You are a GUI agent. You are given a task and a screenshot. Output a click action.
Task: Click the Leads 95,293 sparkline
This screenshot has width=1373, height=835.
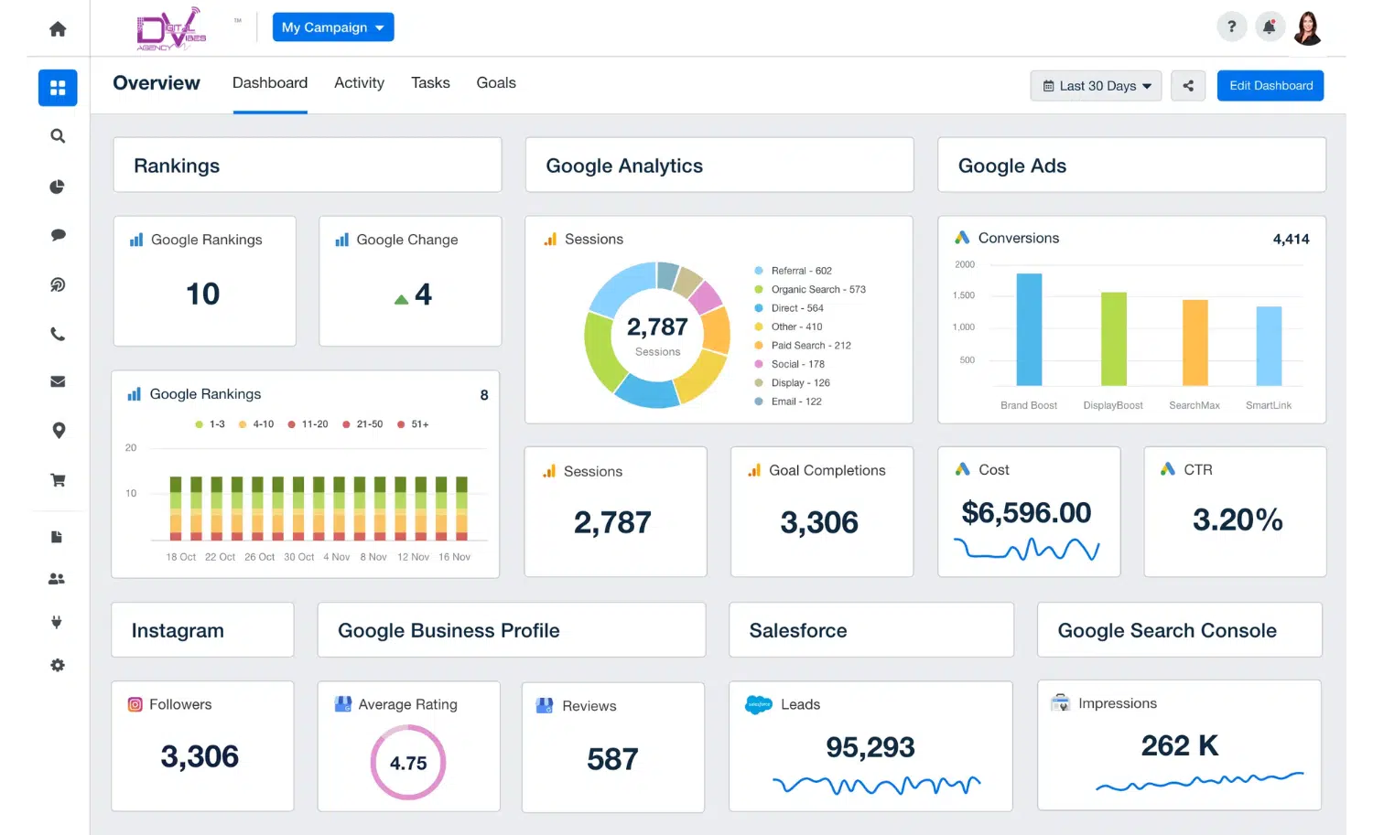[x=876, y=785]
